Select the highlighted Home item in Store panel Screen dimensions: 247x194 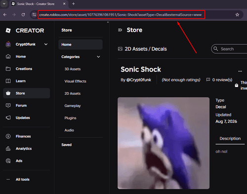[81, 44]
